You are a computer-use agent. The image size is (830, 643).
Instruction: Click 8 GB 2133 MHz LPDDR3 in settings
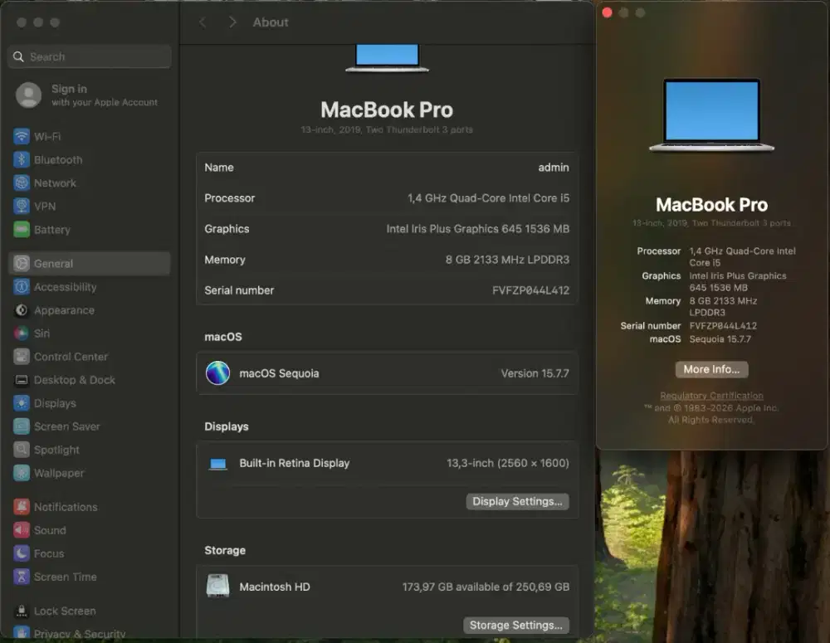coord(507,260)
